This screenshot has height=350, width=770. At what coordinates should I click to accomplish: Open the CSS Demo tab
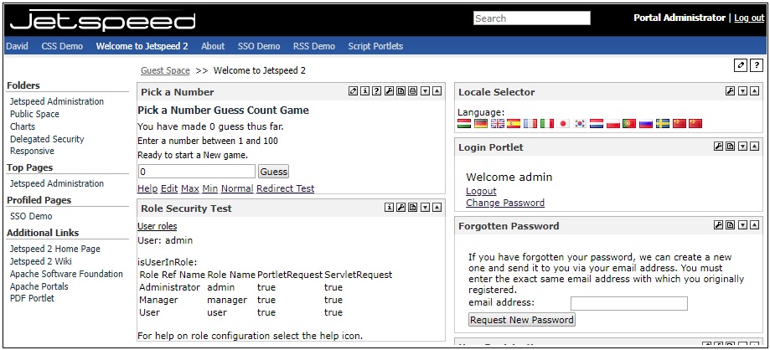click(62, 46)
